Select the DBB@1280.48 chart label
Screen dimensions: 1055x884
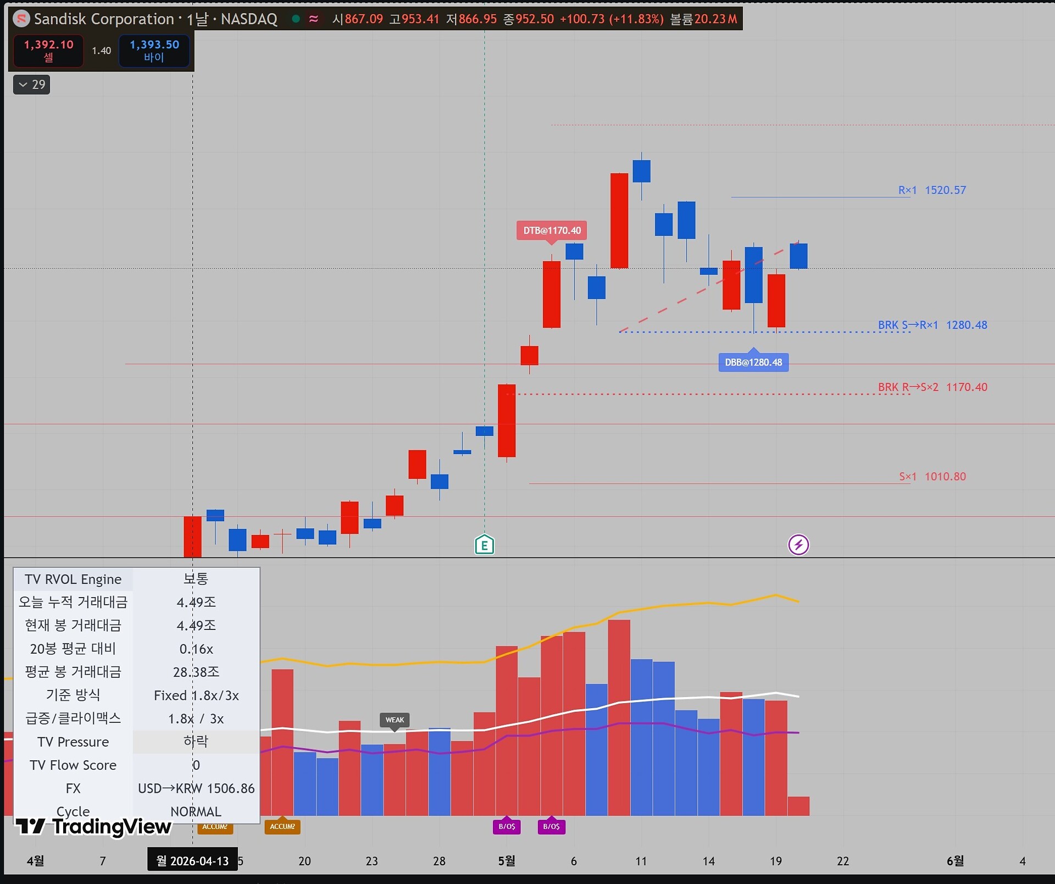pos(753,362)
